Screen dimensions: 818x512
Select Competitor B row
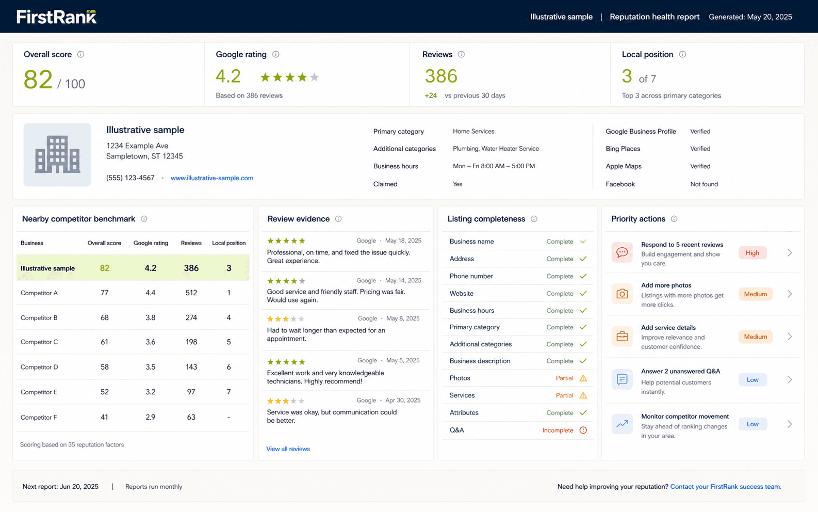pos(133,317)
